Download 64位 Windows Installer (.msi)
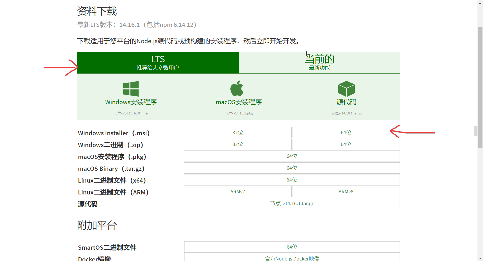The image size is (483, 261). click(x=346, y=132)
